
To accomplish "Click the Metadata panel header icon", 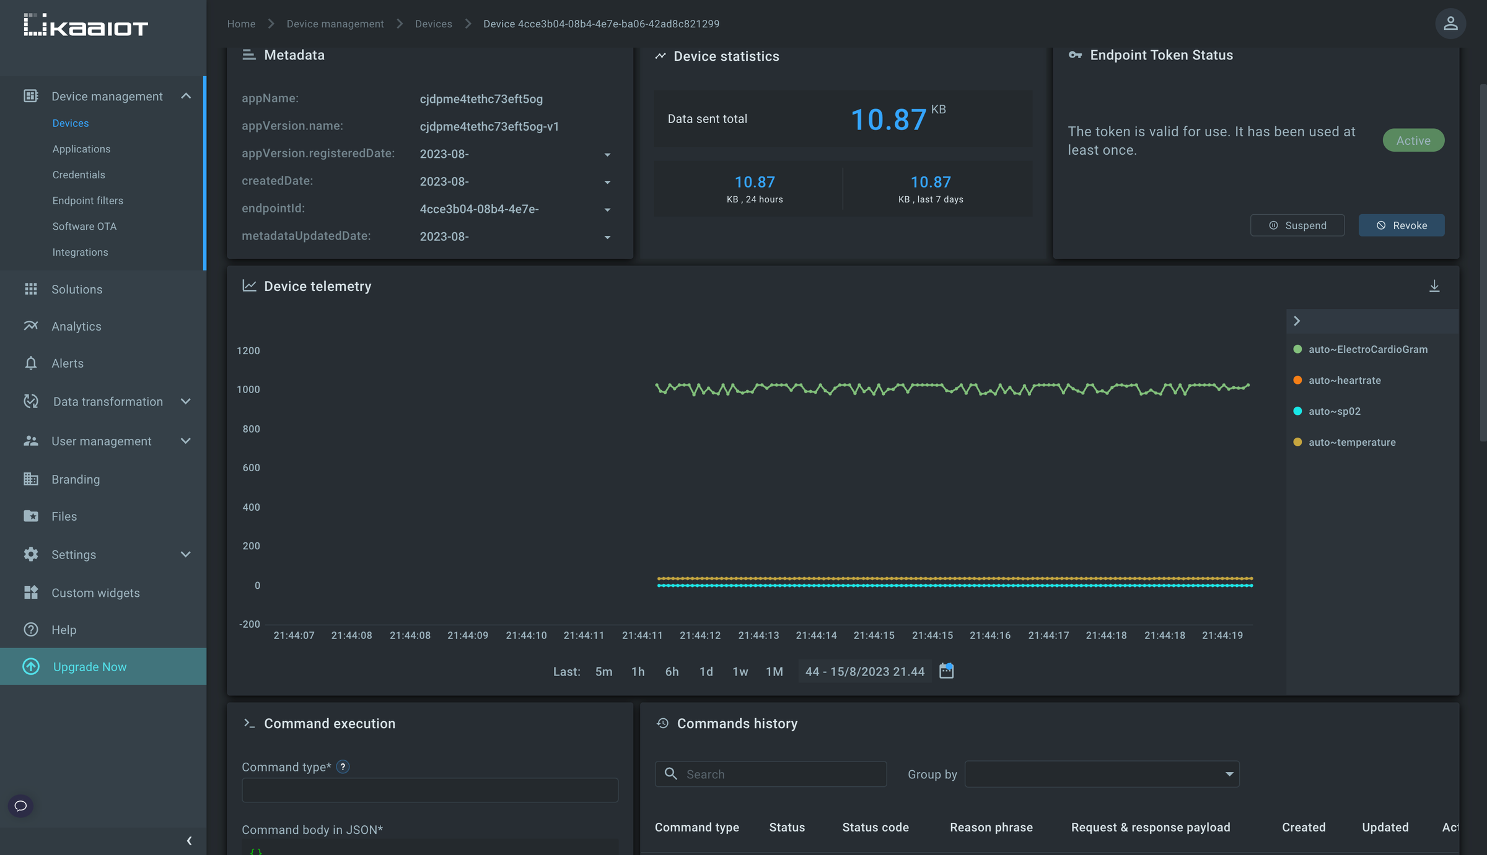I will click(x=249, y=55).
